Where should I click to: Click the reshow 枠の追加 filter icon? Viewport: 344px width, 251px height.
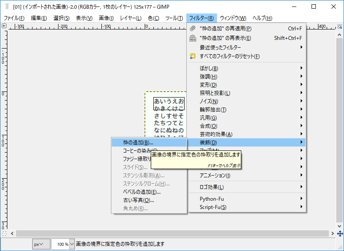[193, 38]
